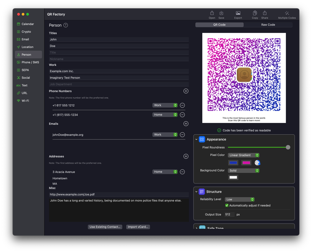The width and height of the screenshot is (312, 252).
Task: Click the empty Job Department field
Action: click(x=119, y=84)
